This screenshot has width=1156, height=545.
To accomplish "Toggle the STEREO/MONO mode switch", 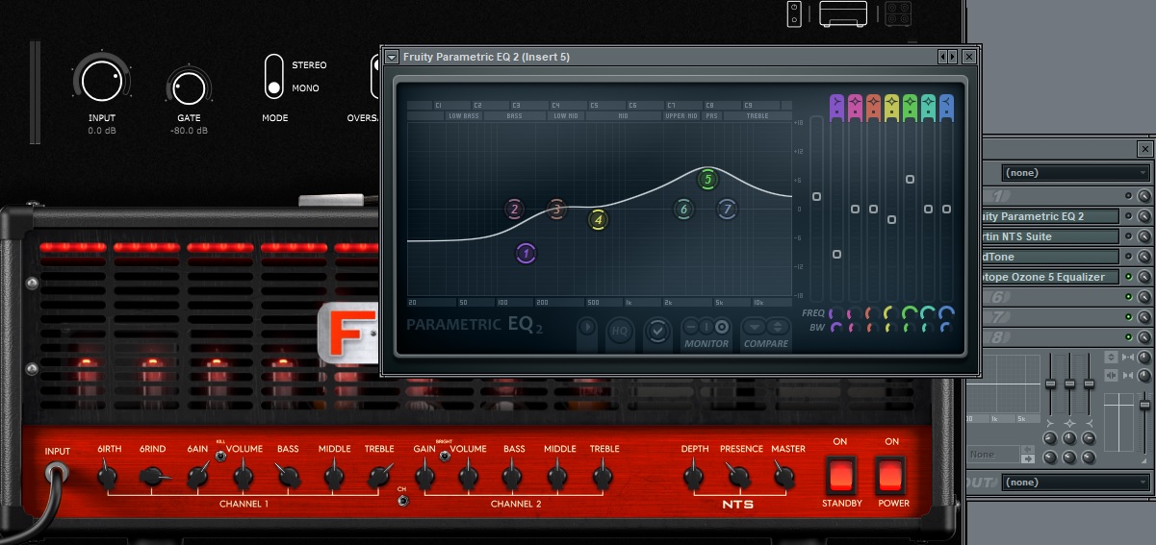I will [x=274, y=77].
